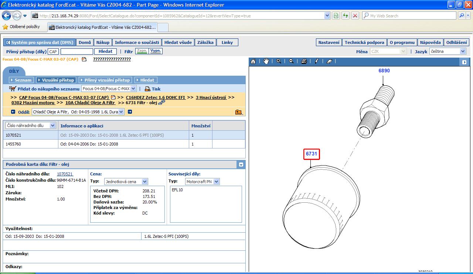Image resolution: width=473 pixels, height=274 pixels.
Task: Print the diagram using printer icon
Action: (x=304, y=61)
